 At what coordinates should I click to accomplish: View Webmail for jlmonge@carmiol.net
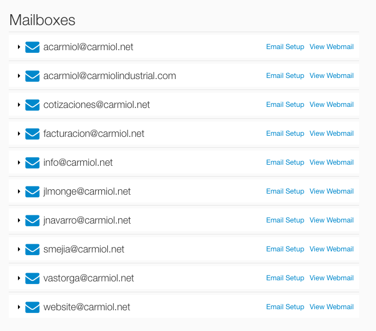coord(331,191)
